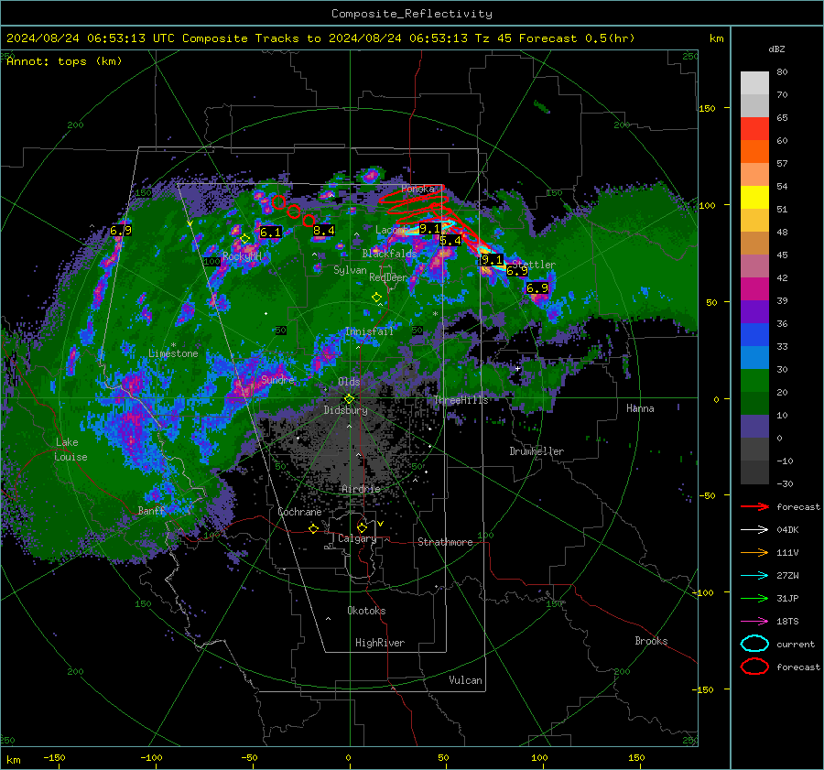Viewport: 824px width, 770px height.
Task: Click the Drumheller city label
Action: tap(537, 451)
